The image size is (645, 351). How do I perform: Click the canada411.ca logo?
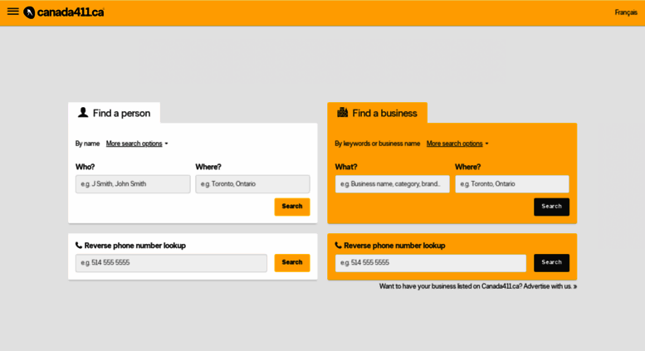click(64, 12)
